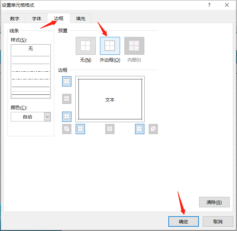
Task: Select the second dotted line style
Action: (x=31, y=64)
